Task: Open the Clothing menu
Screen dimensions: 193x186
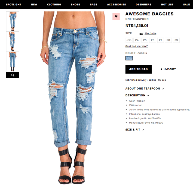Action: click(54, 5)
